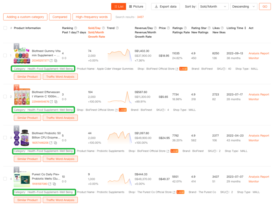Viewport: 273px width, 206px height.
Task: Click the copy icon beside product ID 20345257377
Action: [x=56, y=61]
